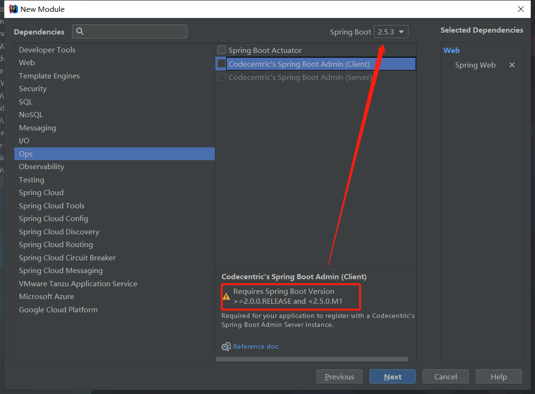Open Help for the dialog
Viewport: 535px width, 394px height.
pos(499,377)
